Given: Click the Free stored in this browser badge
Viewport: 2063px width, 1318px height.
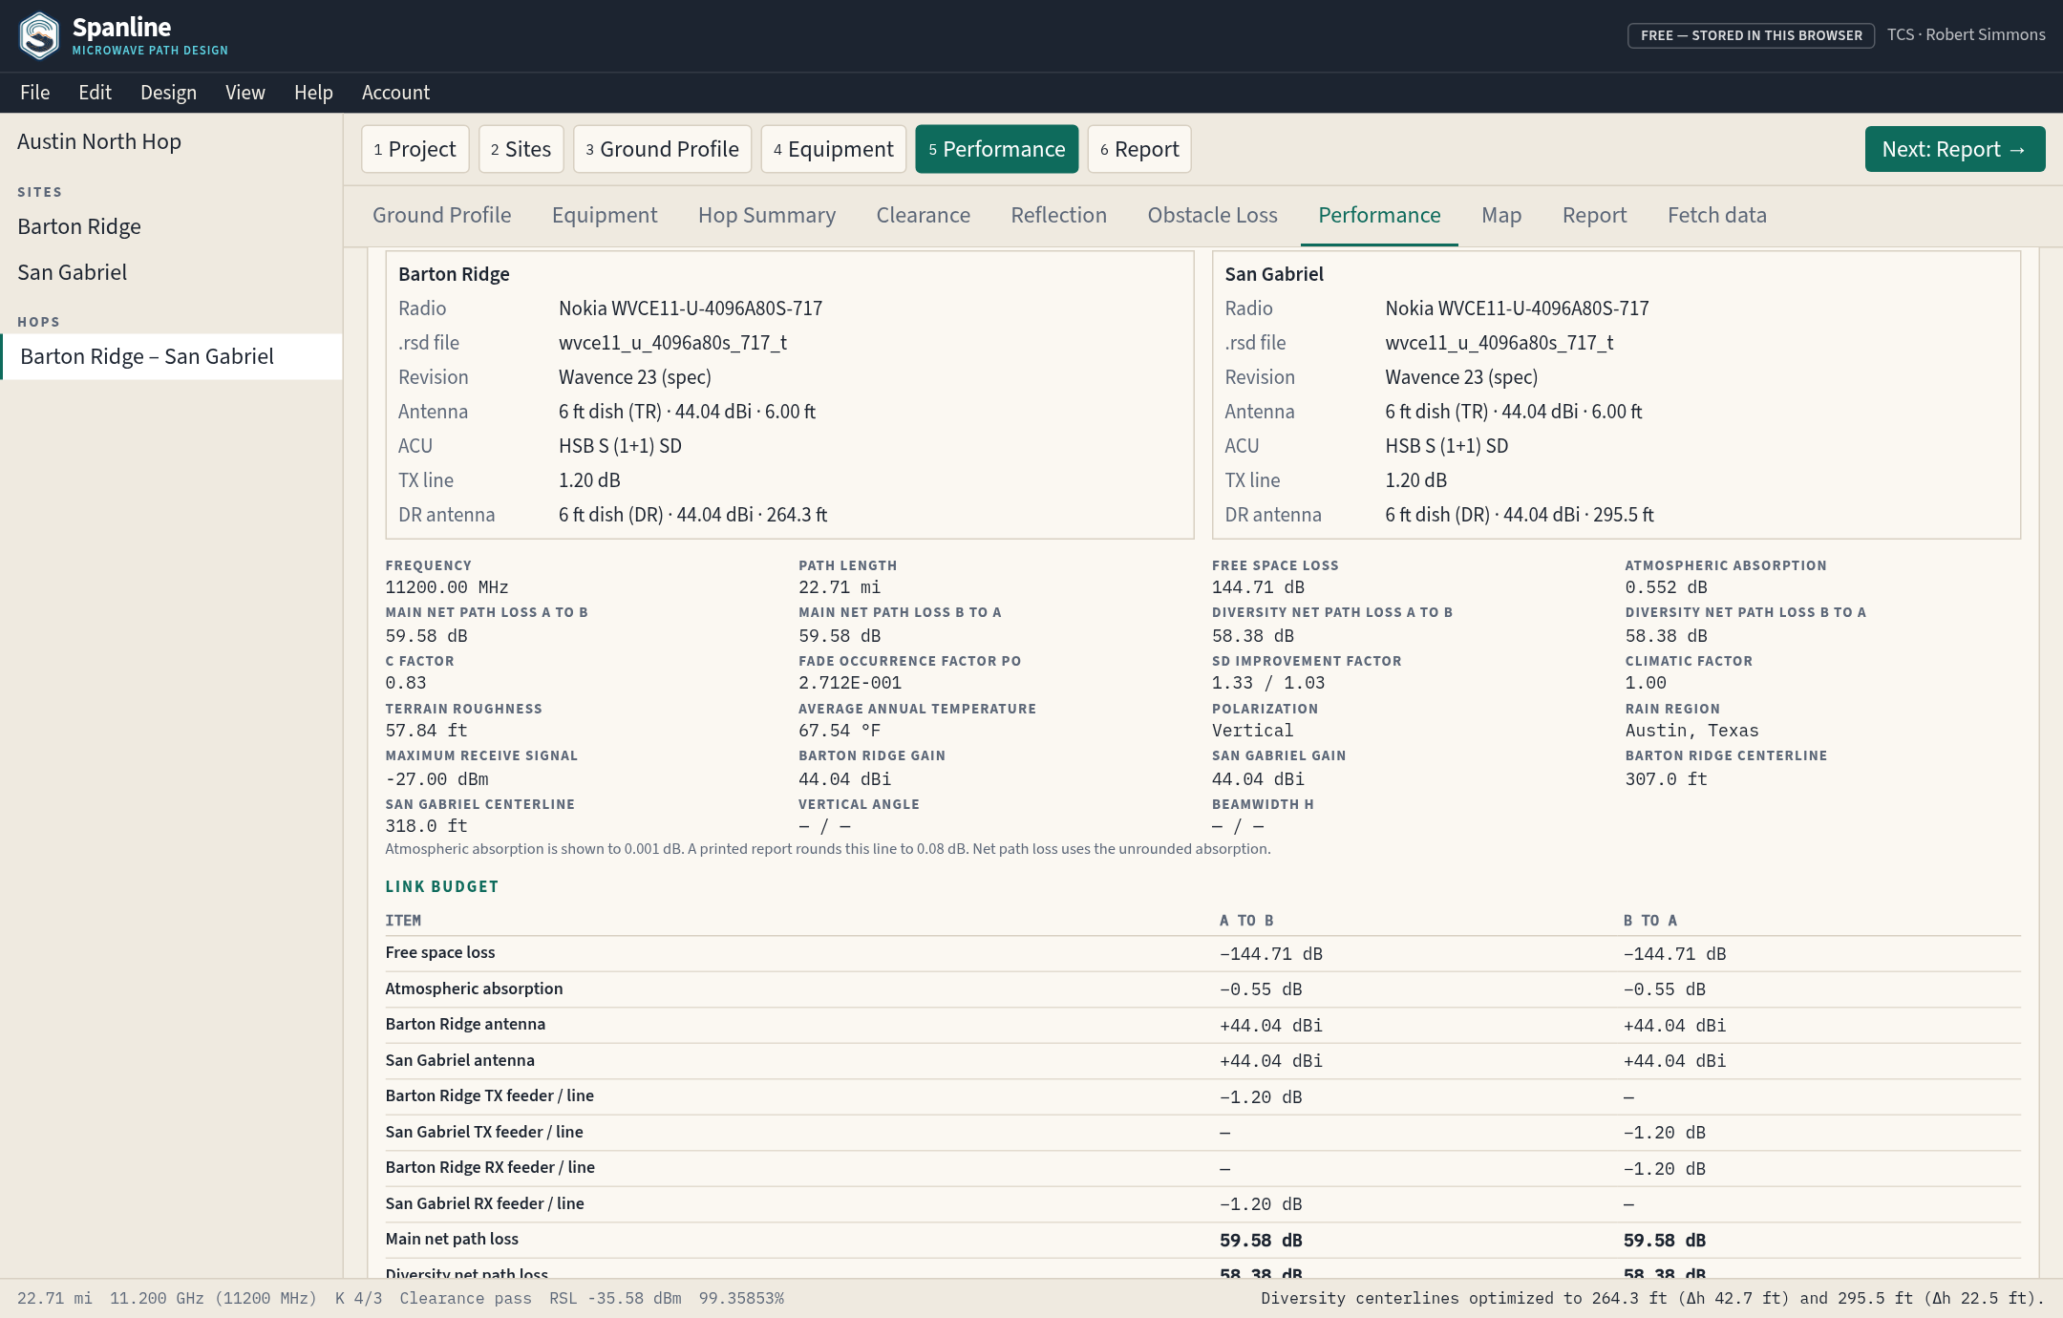Looking at the screenshot, I should 1751,35.
